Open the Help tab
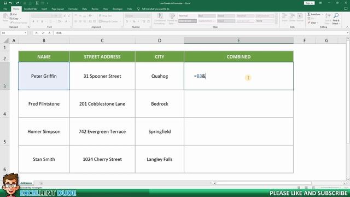 [x=130, y=9]
